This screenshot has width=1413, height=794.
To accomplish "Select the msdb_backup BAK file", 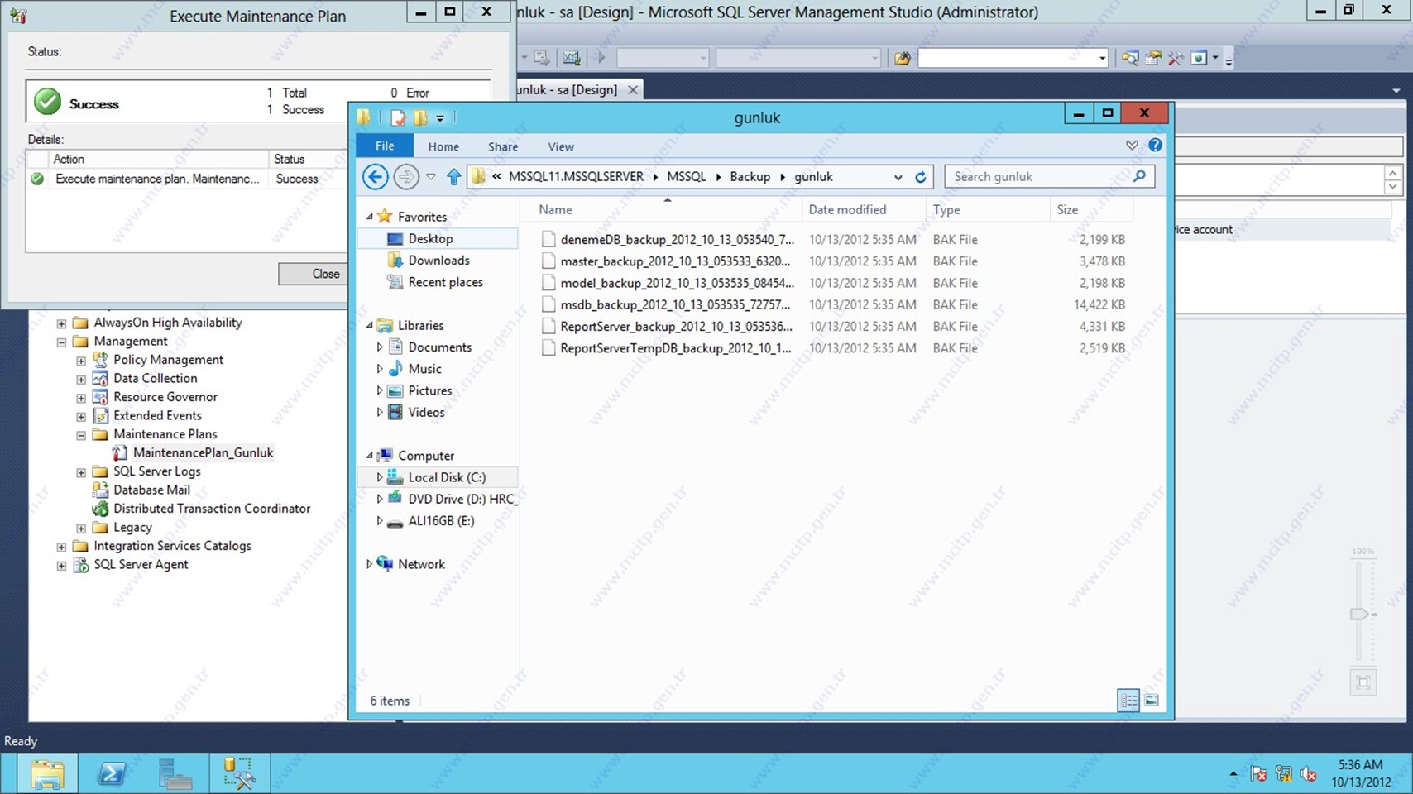I will [675, 304].
